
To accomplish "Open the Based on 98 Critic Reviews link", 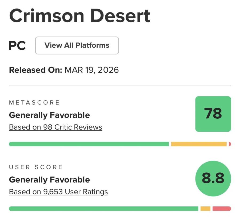I will click(55, 127).
